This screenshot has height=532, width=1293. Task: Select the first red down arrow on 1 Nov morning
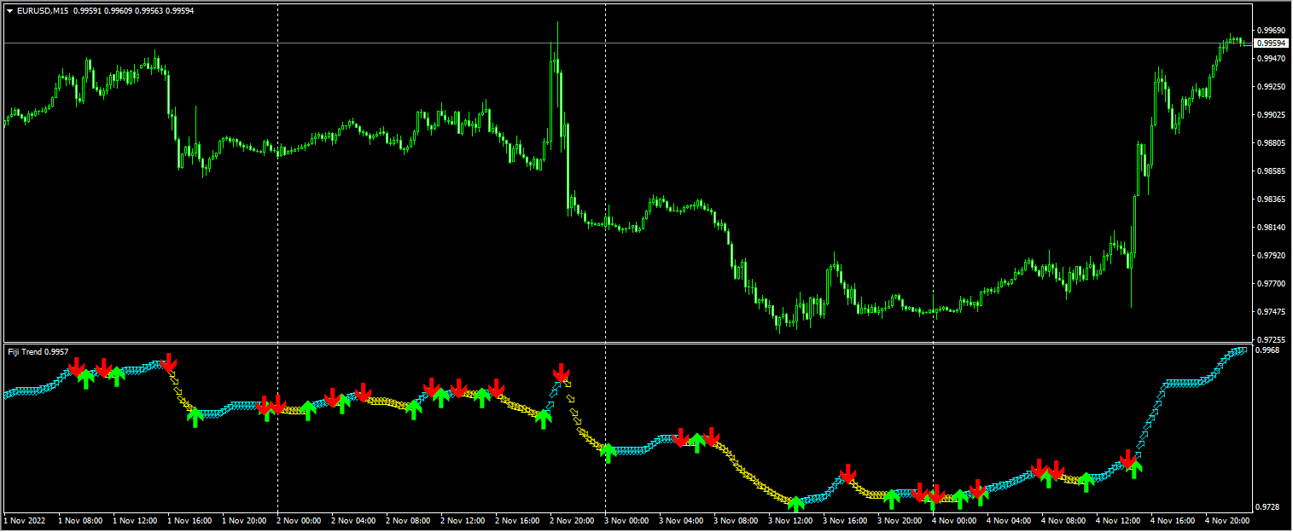coord(75,367)
